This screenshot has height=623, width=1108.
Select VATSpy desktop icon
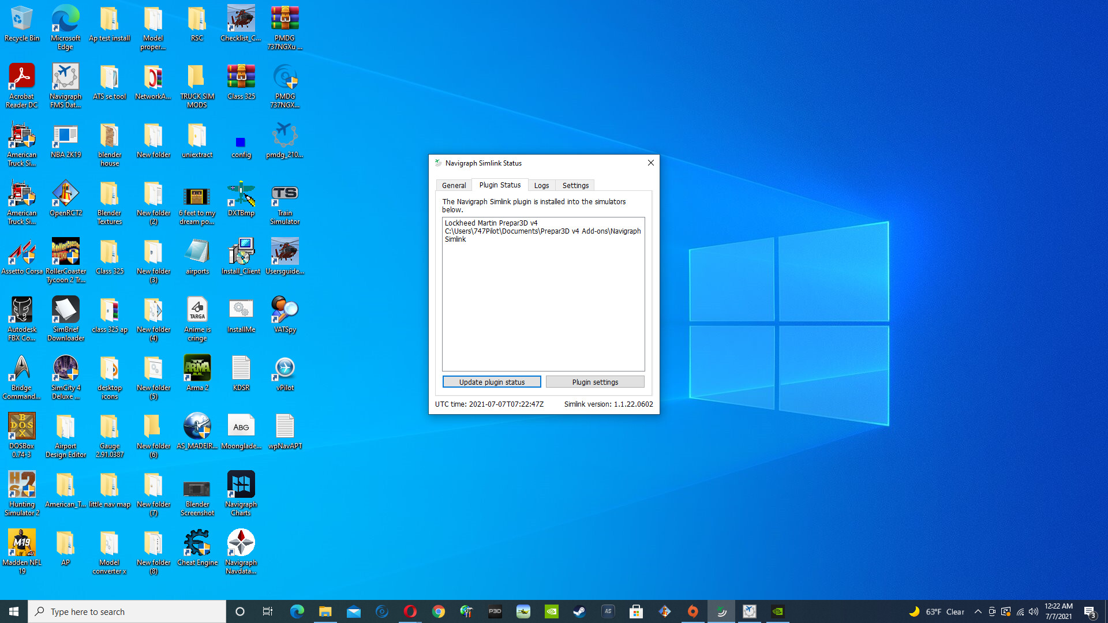[285, 315]
